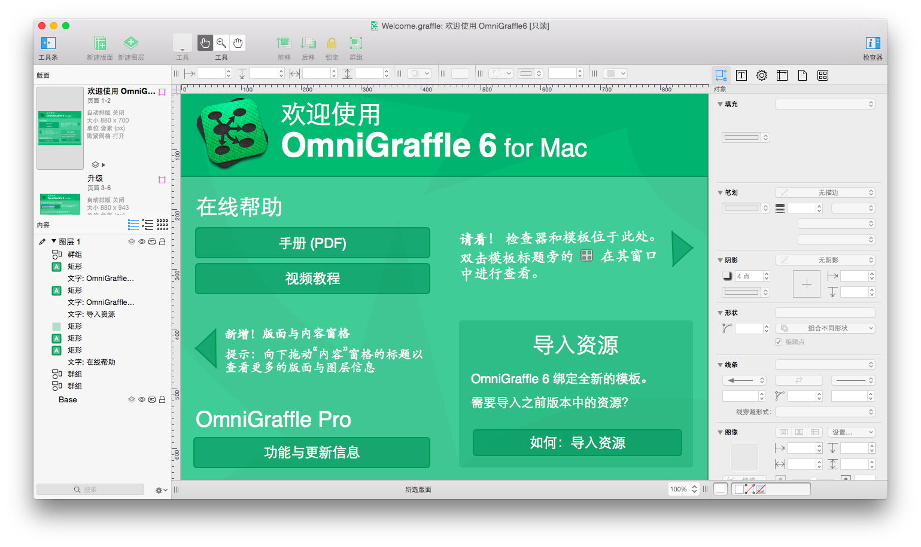
Task: Click the 前移 bring forward icon
Action: [284, 43]
